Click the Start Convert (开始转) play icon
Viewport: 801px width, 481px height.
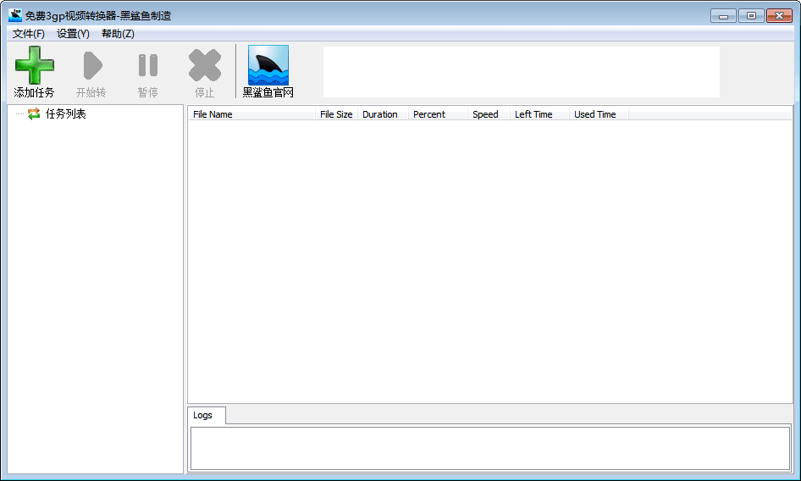(x=92, y=65)
